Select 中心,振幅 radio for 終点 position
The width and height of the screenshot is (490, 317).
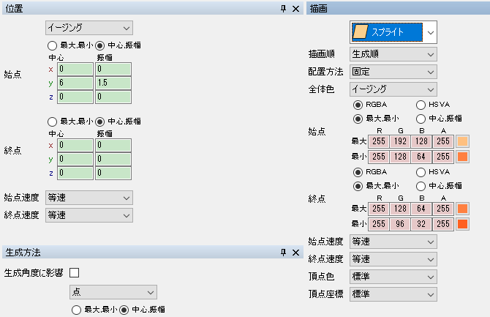[99, 122]
